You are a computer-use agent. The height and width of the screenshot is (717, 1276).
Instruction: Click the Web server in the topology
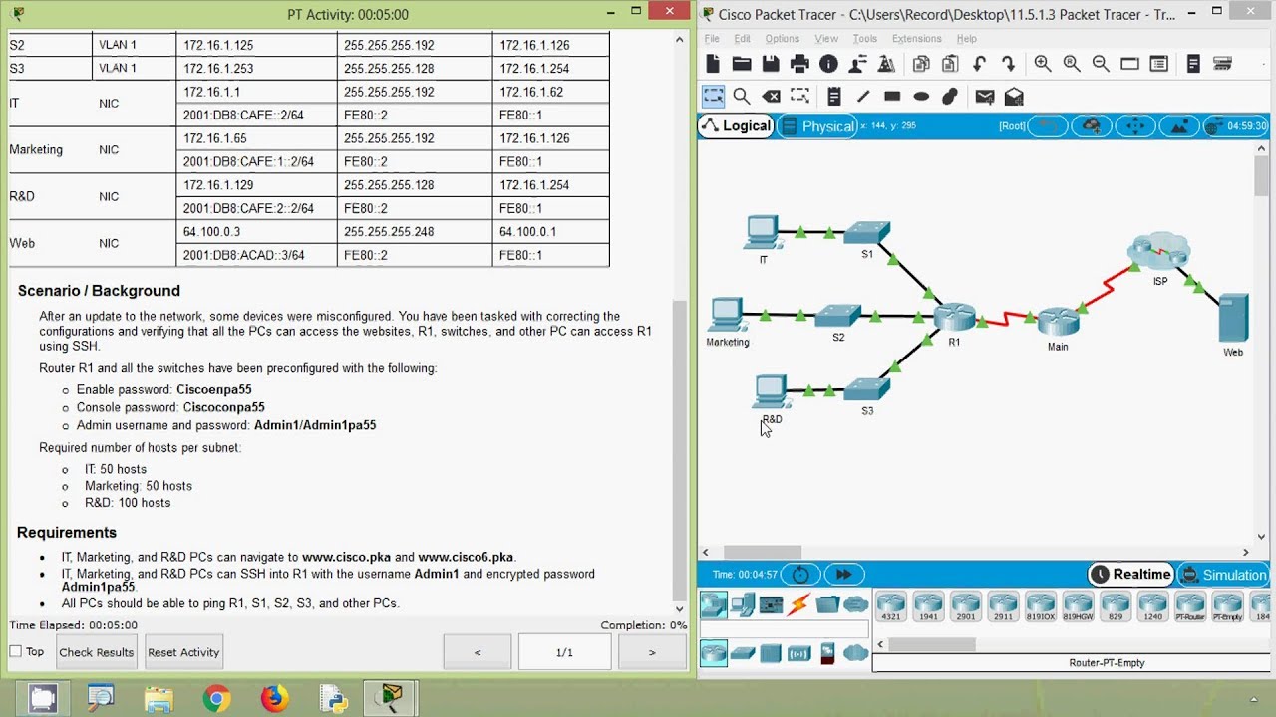point(1233,319)
